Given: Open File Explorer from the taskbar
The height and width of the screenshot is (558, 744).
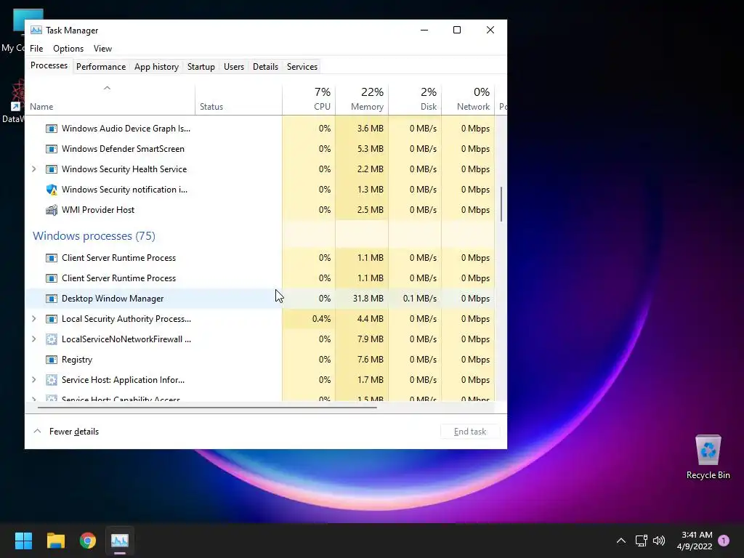Looking at the screenshot, I should [55, 541].
